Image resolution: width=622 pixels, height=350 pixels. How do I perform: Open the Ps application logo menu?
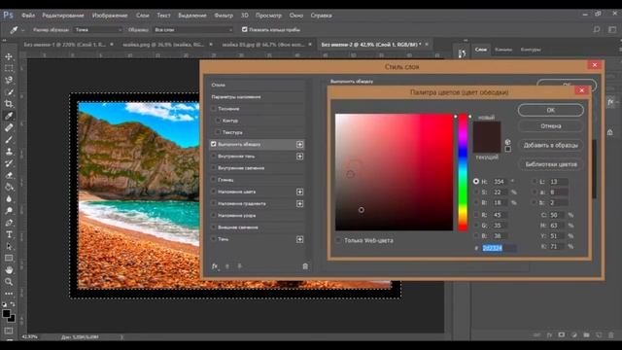[8, 16]
